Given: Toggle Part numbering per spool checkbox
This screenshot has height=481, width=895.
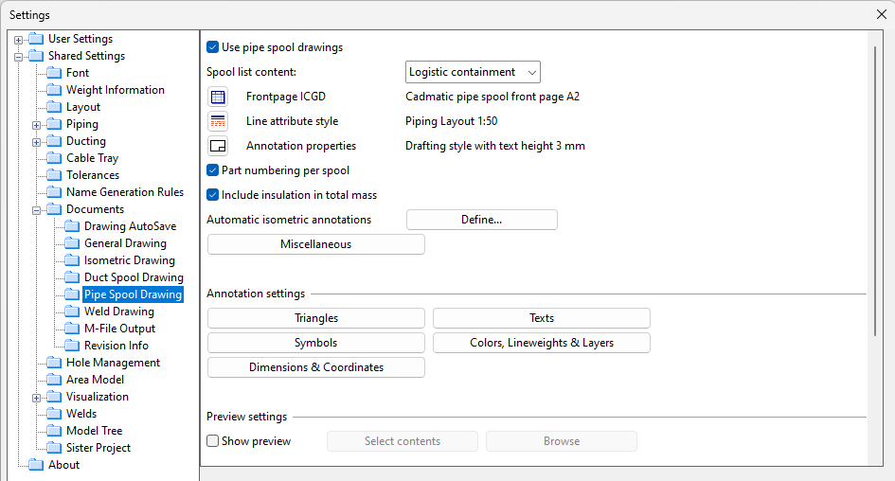Looking at the screenshot, I should click(213, 170).
